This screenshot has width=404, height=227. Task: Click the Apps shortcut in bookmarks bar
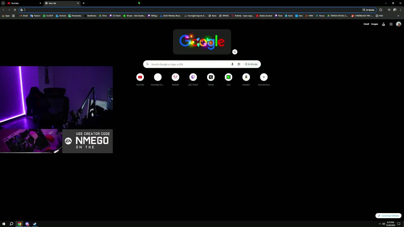(6, 15)
